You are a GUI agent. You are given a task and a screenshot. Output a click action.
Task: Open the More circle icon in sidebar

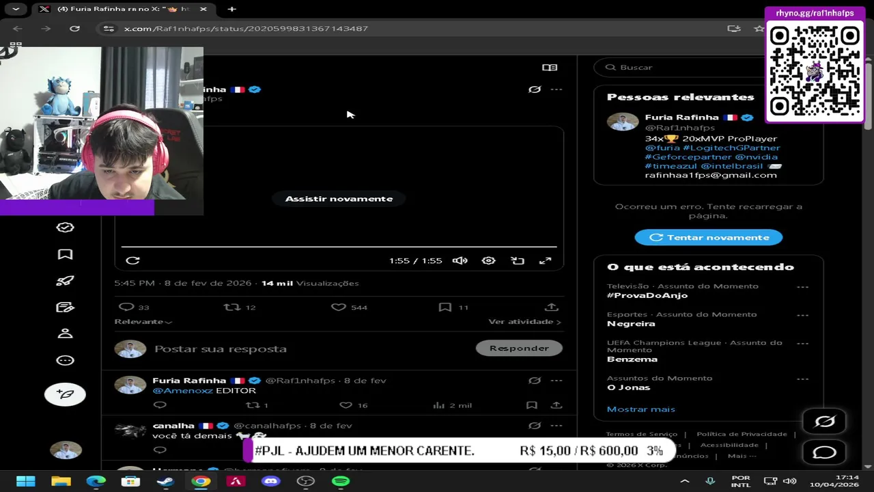pyautogui.click(x=65, y=360)
